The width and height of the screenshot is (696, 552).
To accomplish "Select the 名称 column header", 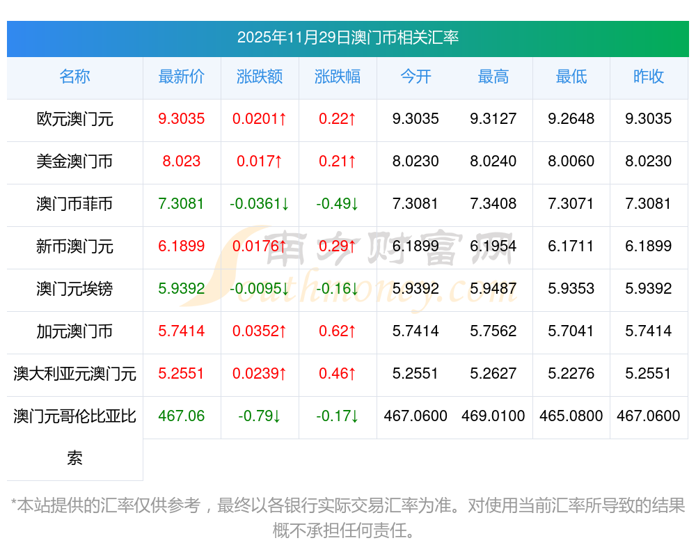I will click(x=74, y=77).
